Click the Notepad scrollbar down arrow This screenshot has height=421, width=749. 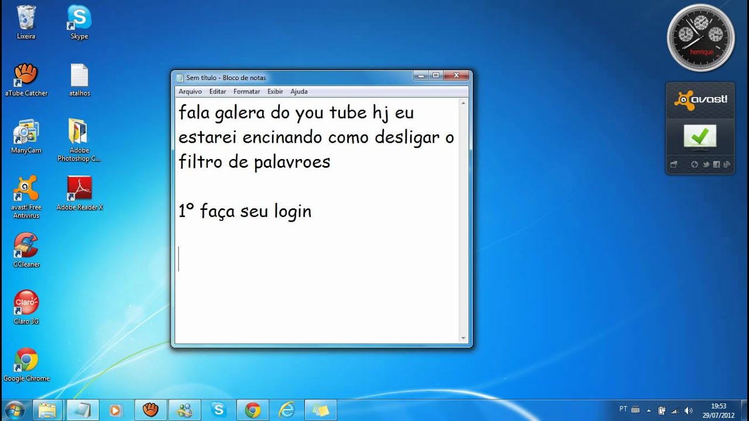[x=463, y=338]
